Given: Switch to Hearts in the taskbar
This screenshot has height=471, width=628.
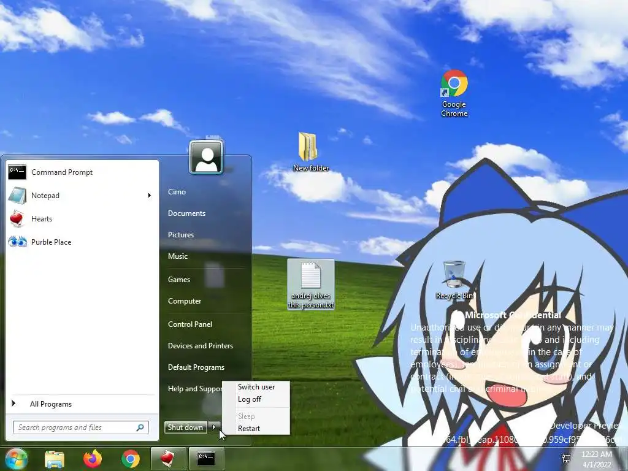Looking at the screenshot, I should (168, 459).
